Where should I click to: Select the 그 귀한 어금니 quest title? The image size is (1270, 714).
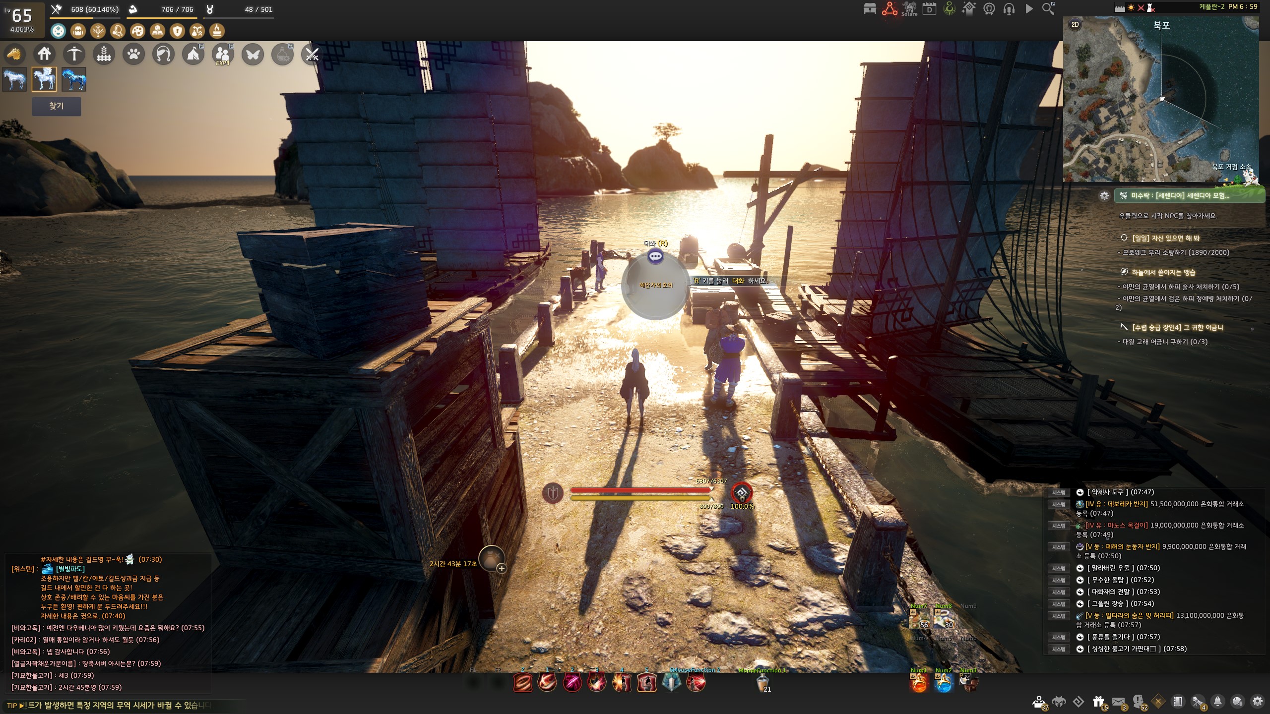point(1178,327)
